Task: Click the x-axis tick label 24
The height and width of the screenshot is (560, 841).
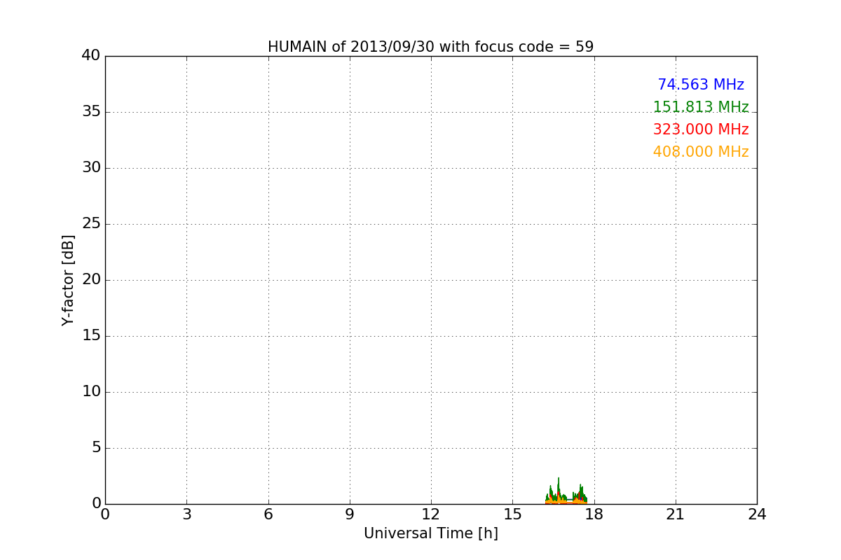Action: [757, 514]
